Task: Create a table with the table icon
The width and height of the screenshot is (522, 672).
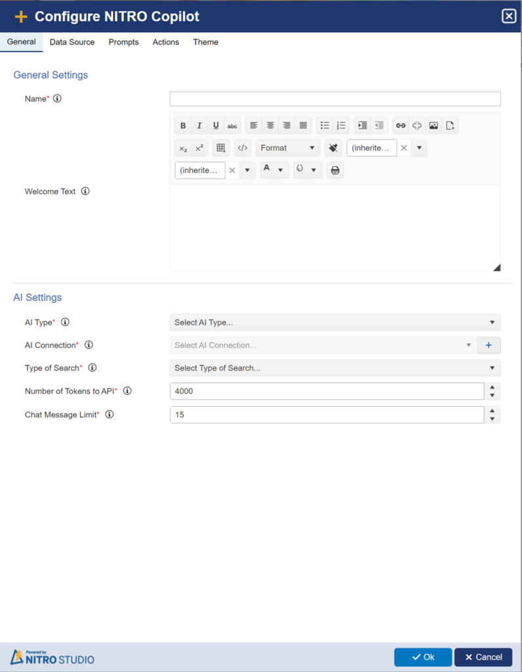Action: [221, 148]
